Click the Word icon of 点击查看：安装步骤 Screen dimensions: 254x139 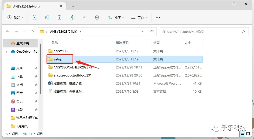[x=50, y=84]
